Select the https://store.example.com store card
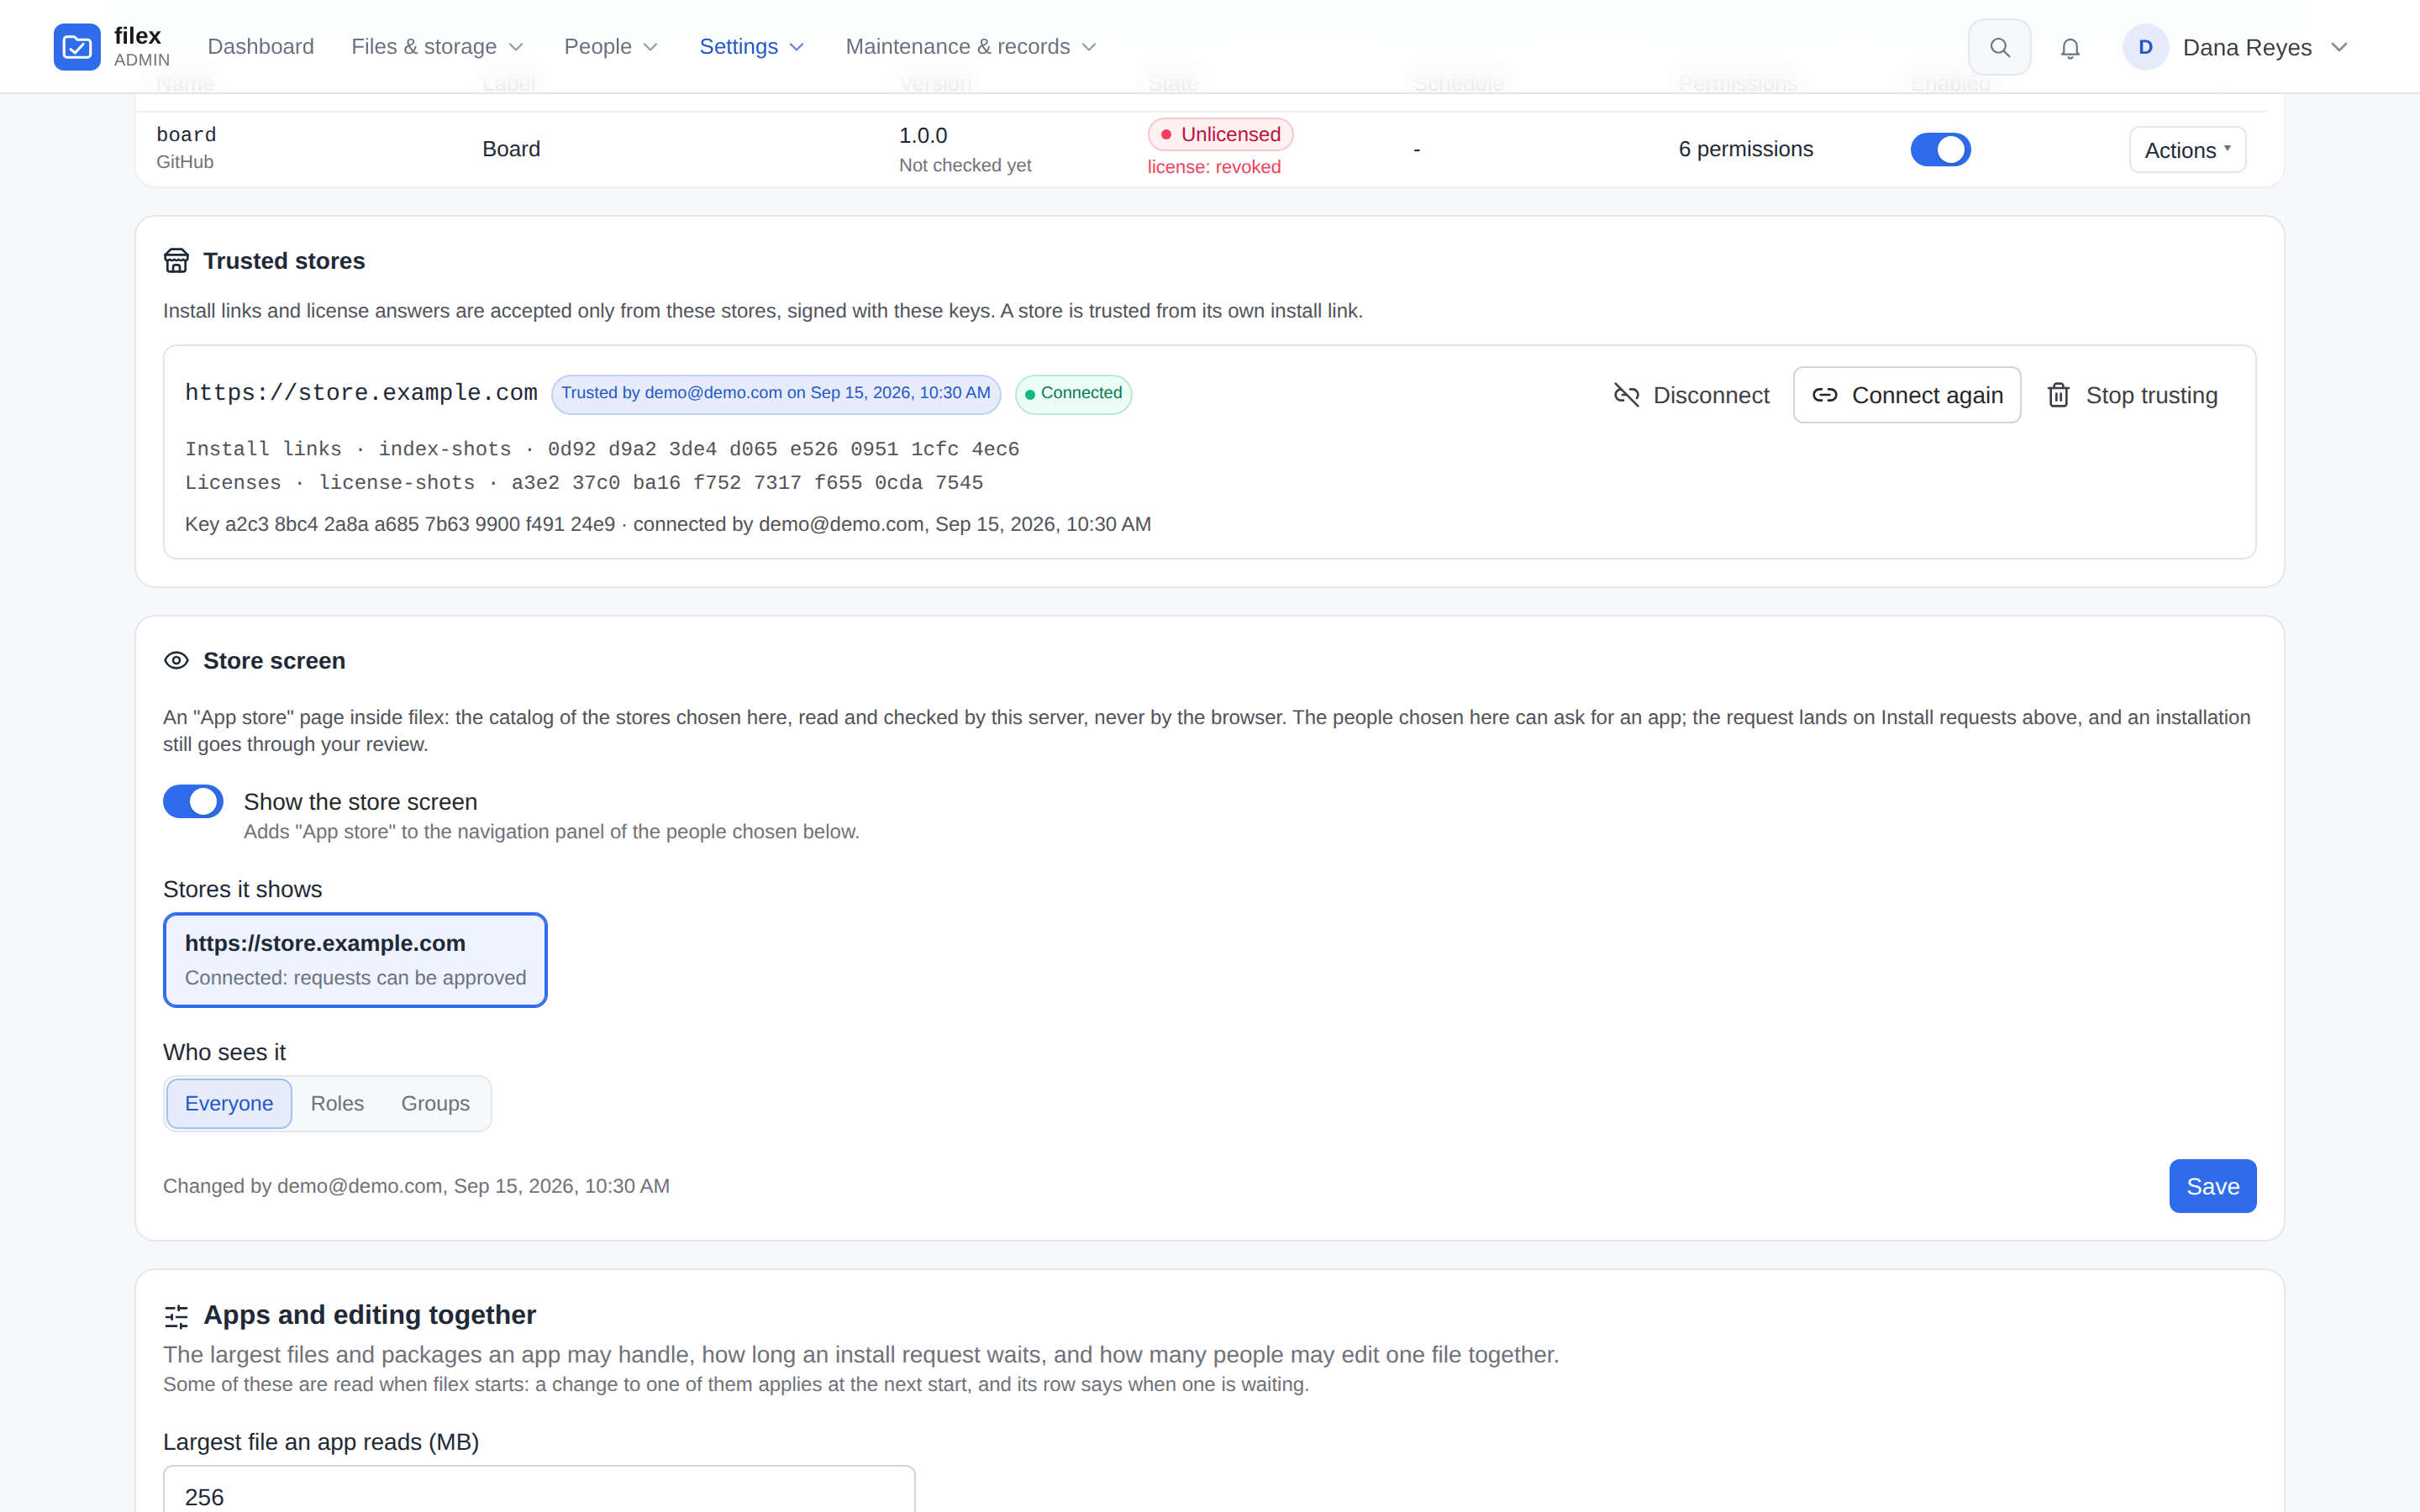This screenshot has height=1512, width=2420. coord(355,960)
